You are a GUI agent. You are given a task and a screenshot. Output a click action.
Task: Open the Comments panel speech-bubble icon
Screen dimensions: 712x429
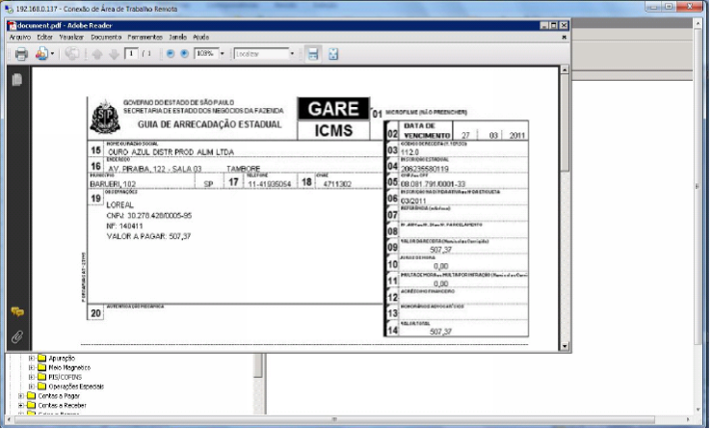pyautogui.click(x=17, y=311)
